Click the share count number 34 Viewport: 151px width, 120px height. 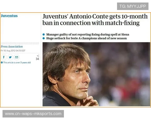[37, 59]
